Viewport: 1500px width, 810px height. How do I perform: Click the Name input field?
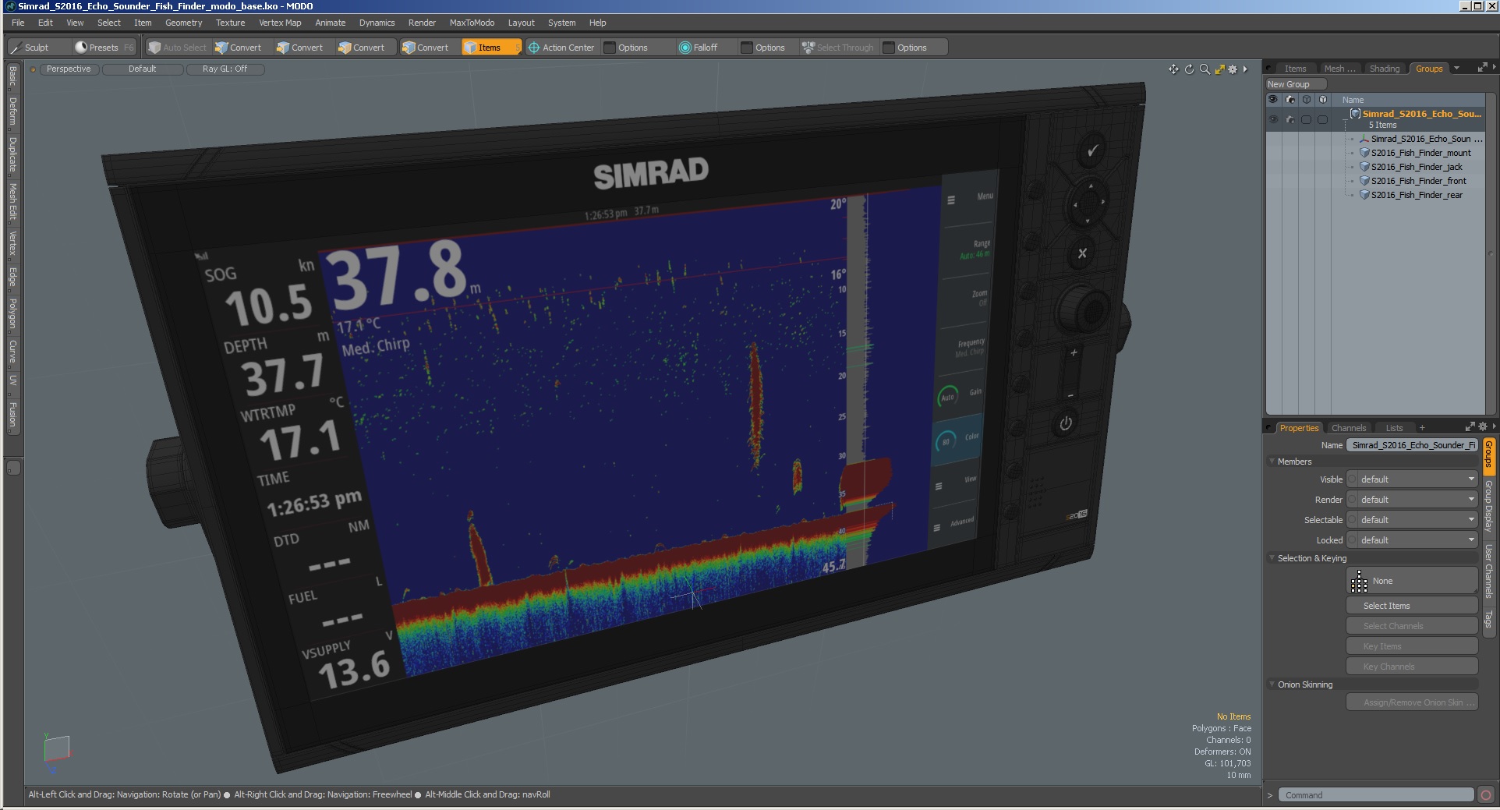(x=1412, y=445)
